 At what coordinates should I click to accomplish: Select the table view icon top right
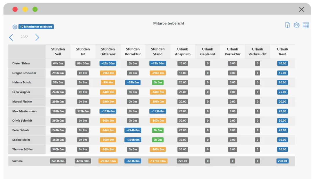click(x=306, y=25)
